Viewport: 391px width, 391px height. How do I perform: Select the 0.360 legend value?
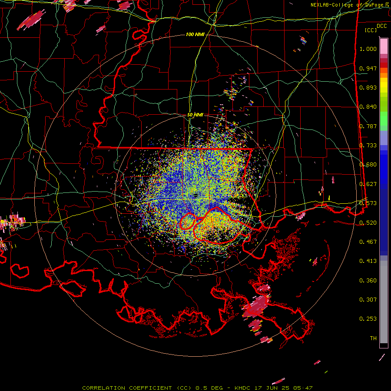coord(368,281)
